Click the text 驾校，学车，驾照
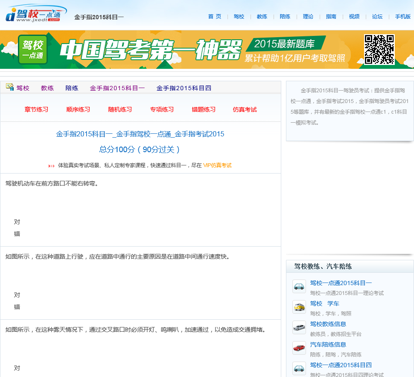The image size is (414, 377). (x=331, y=314)
